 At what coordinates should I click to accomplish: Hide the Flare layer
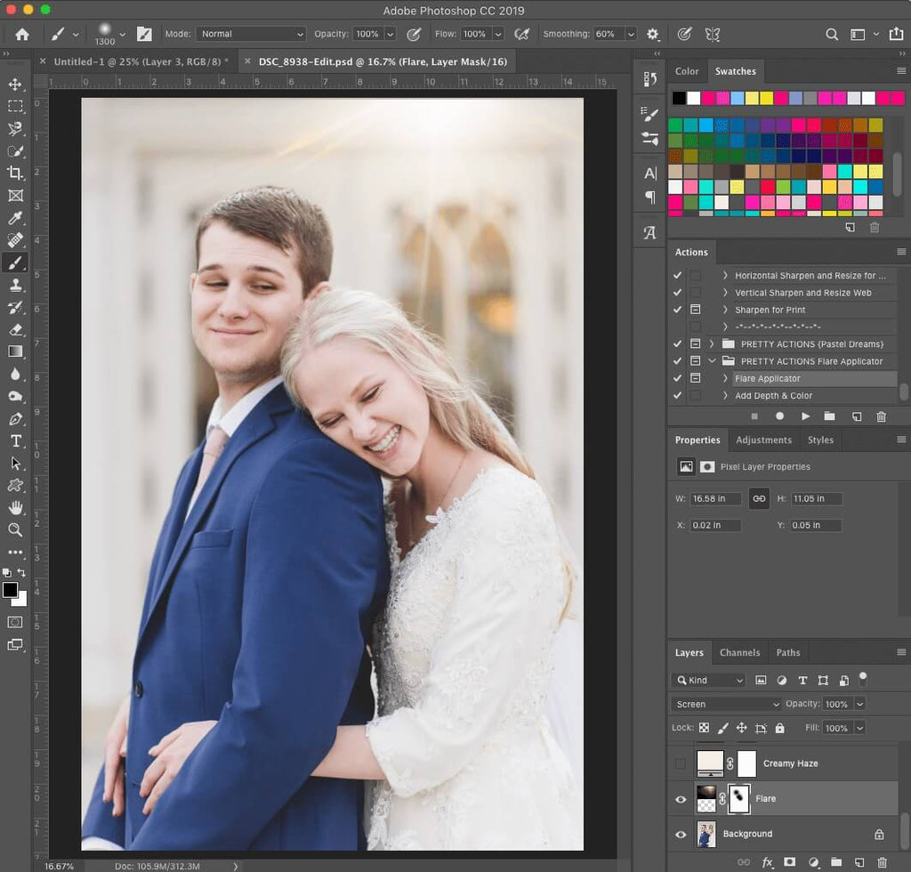[x=681, y=798]
